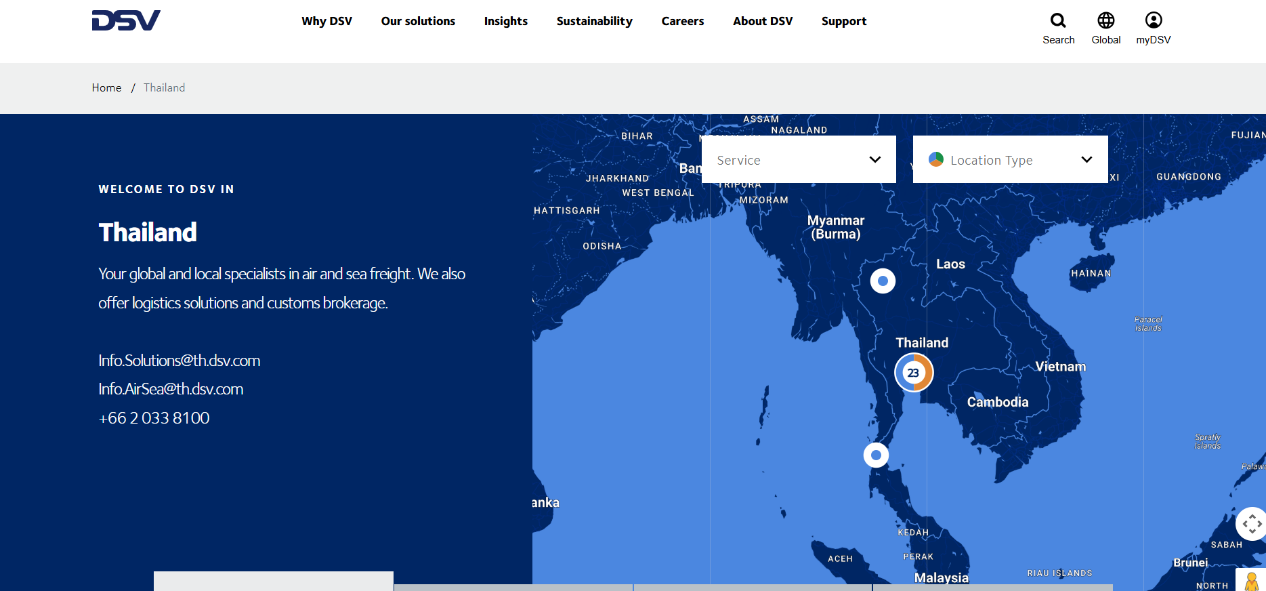
Task: Click the map marker in northern Thailand
Action: [x=883, y=281]
